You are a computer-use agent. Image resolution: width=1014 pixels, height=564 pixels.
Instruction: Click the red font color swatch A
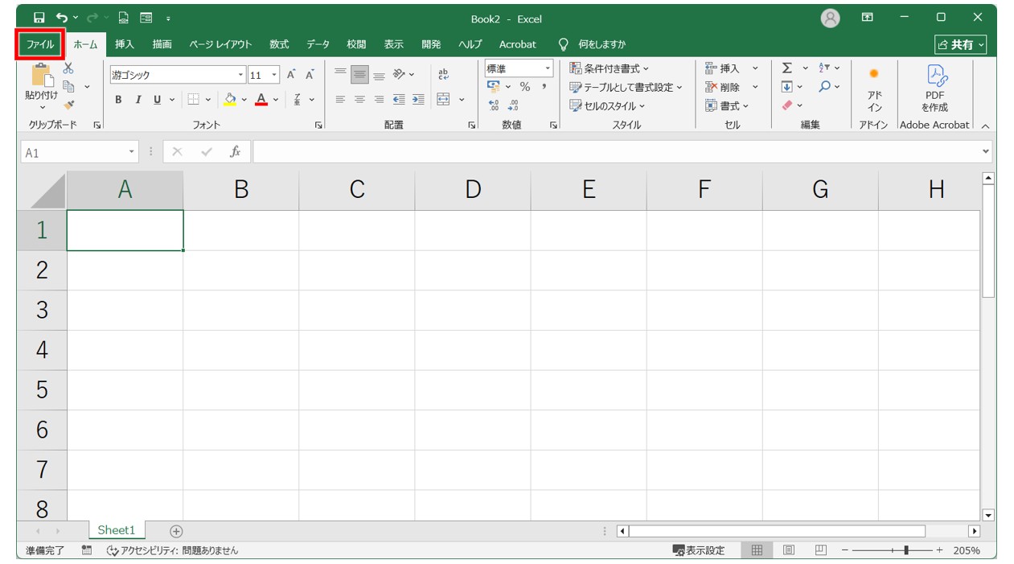click(x=261, y=100)
